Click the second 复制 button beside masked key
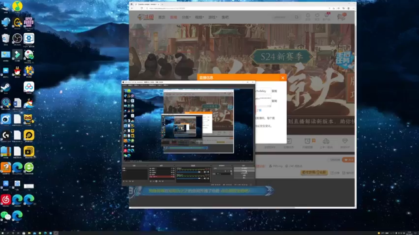The height and width of the screenshot is (235, 419). (274, 101)
